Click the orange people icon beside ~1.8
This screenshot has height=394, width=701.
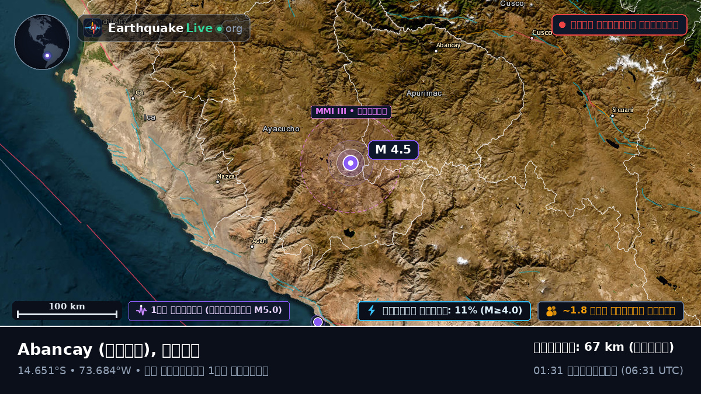point(551,311)
